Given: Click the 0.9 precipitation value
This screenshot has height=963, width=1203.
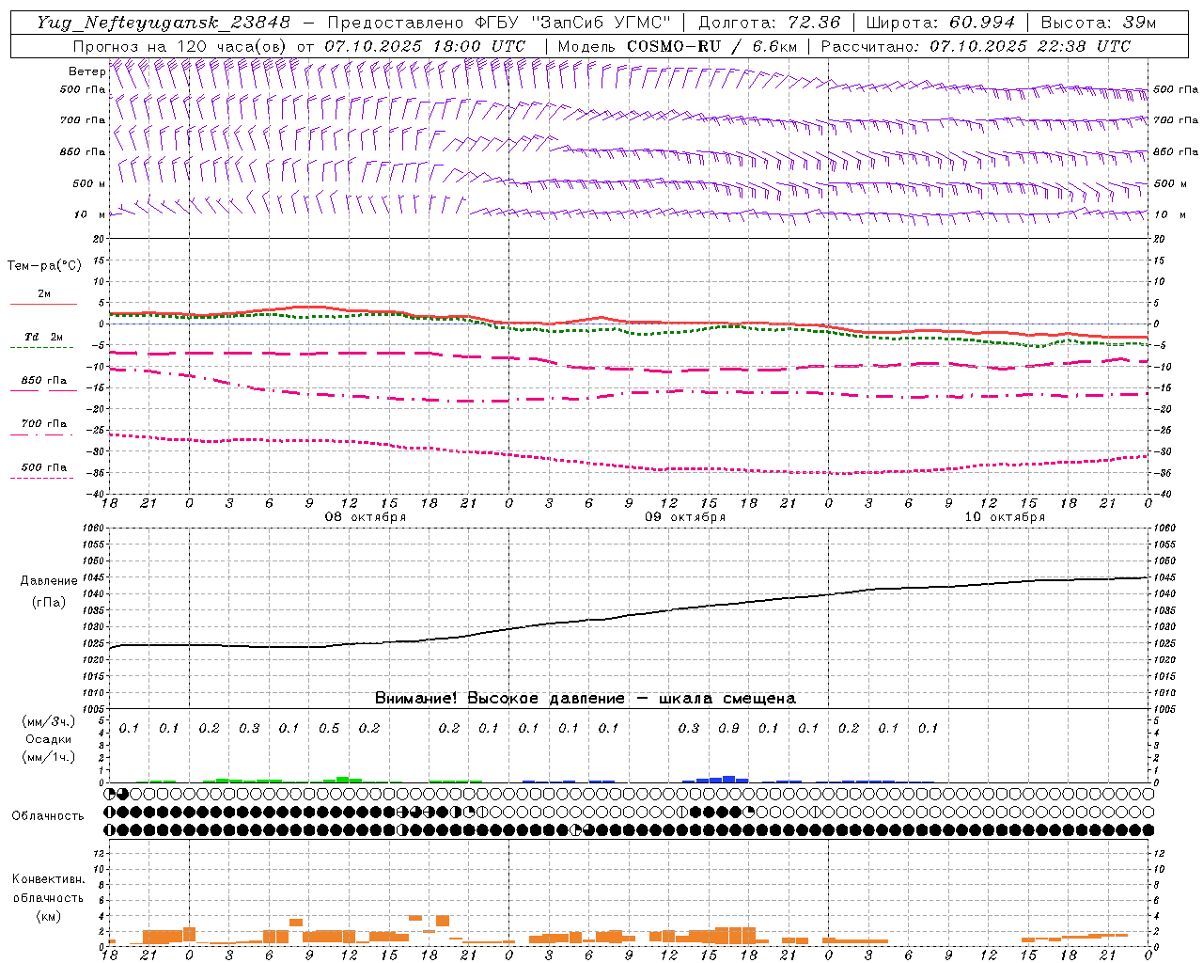Looking at the screenshot, I should coord(728,729).
